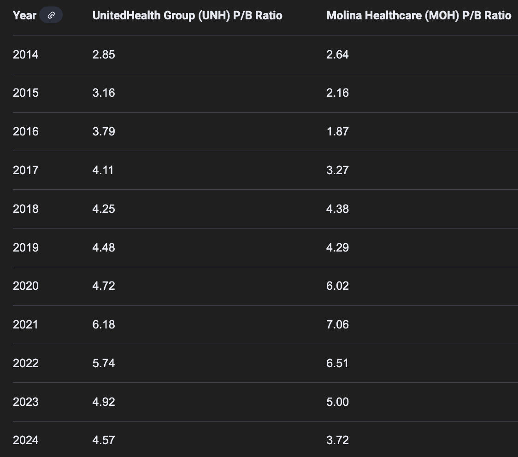Select UNH value 4.48 for 2019
This screenshot has width=518, height=457.
[x=104, y=248]
